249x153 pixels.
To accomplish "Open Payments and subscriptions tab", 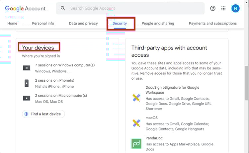I will tap(213, 24).
